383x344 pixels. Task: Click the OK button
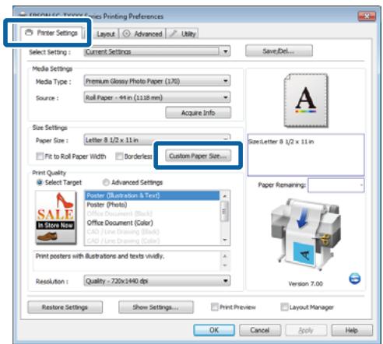click(214, 330)
